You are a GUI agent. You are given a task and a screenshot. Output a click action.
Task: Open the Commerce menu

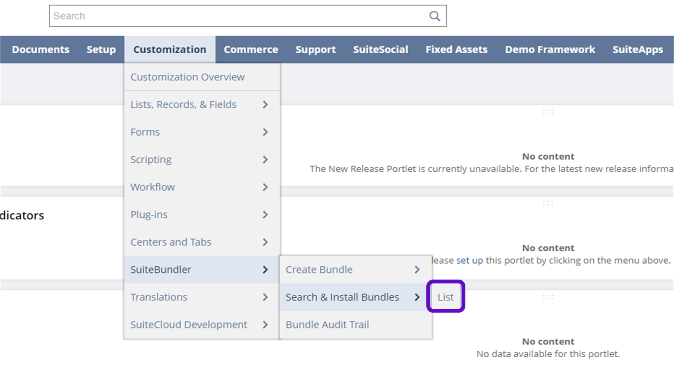[251, 50]
